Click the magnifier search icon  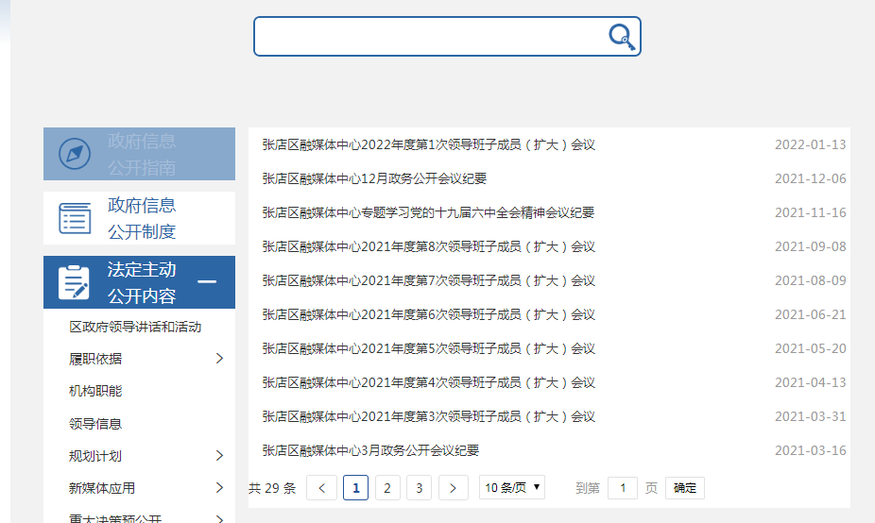(621, 37)
